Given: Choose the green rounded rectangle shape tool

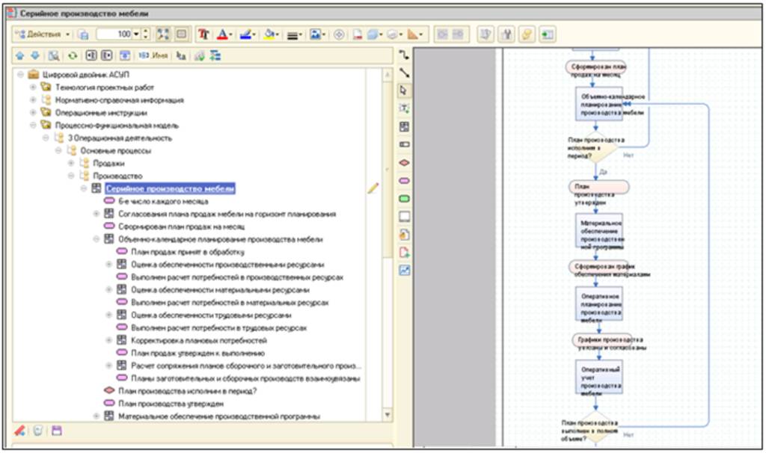Looking at the screenshot, I should coord(405,198).
